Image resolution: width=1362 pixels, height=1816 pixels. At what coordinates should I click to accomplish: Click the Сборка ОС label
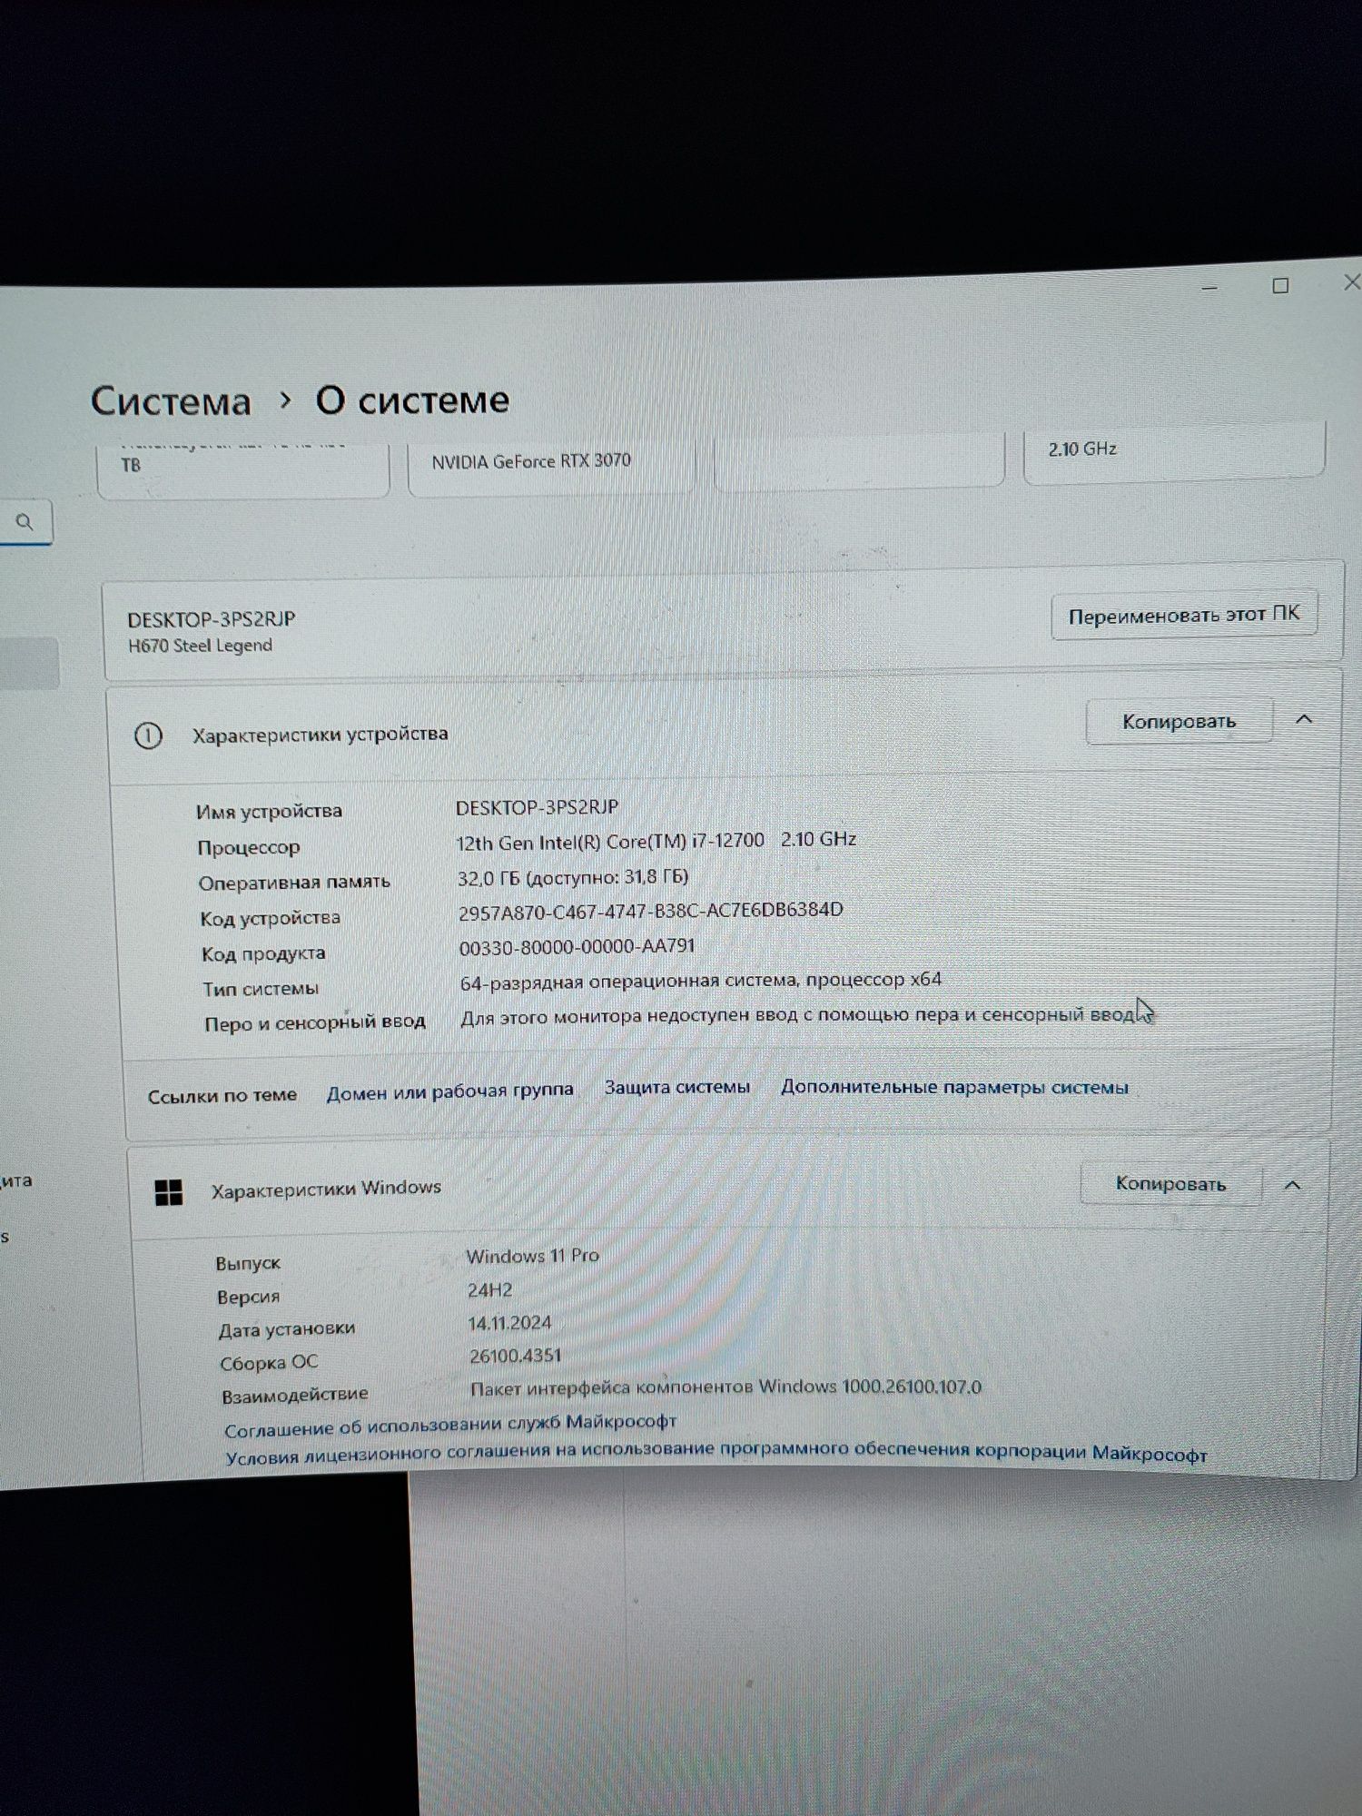tap(269, 1363)
